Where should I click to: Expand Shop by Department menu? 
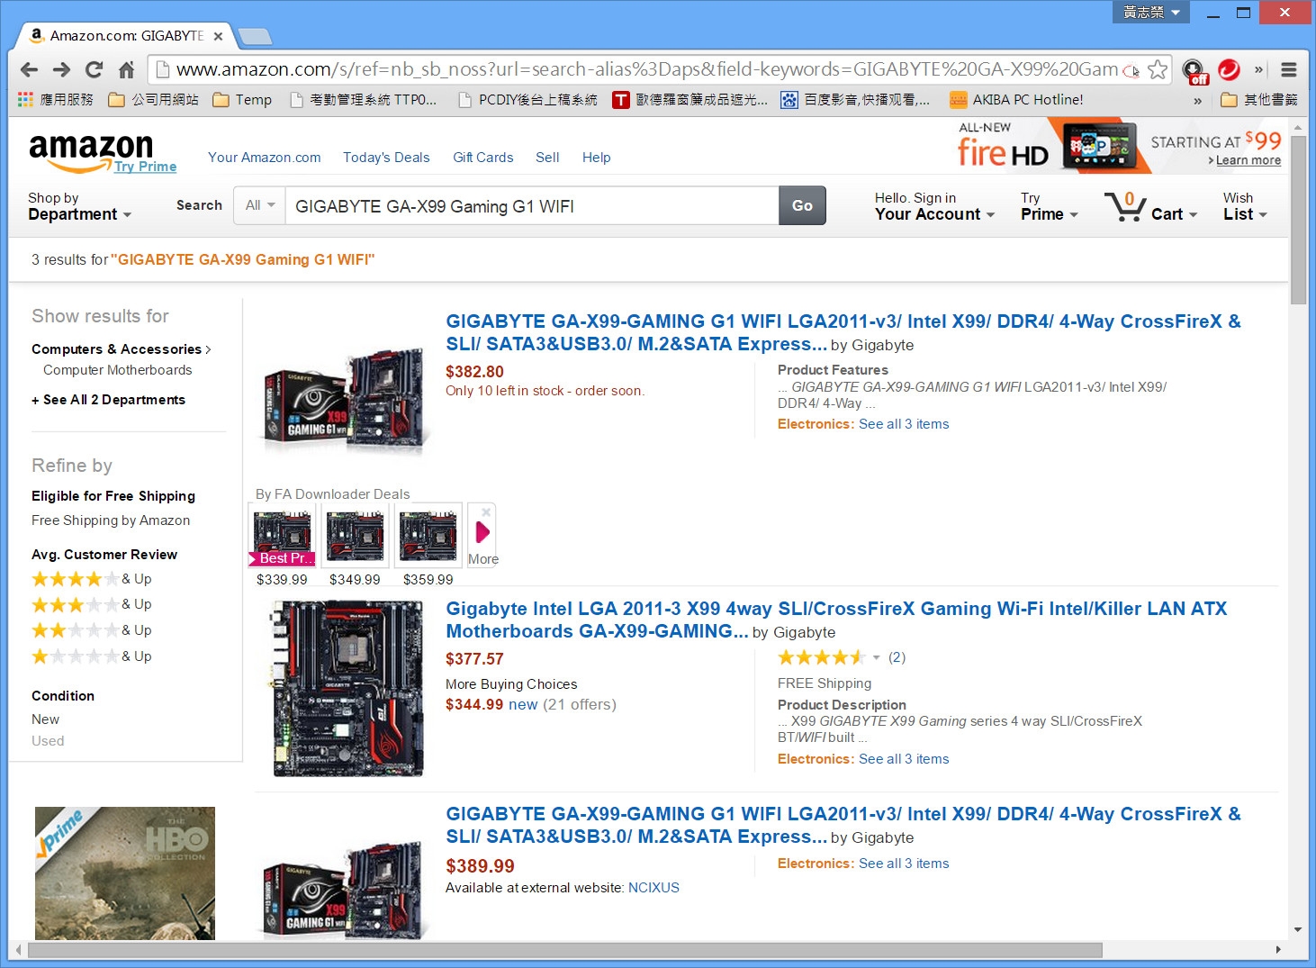(x=79, y=206)
